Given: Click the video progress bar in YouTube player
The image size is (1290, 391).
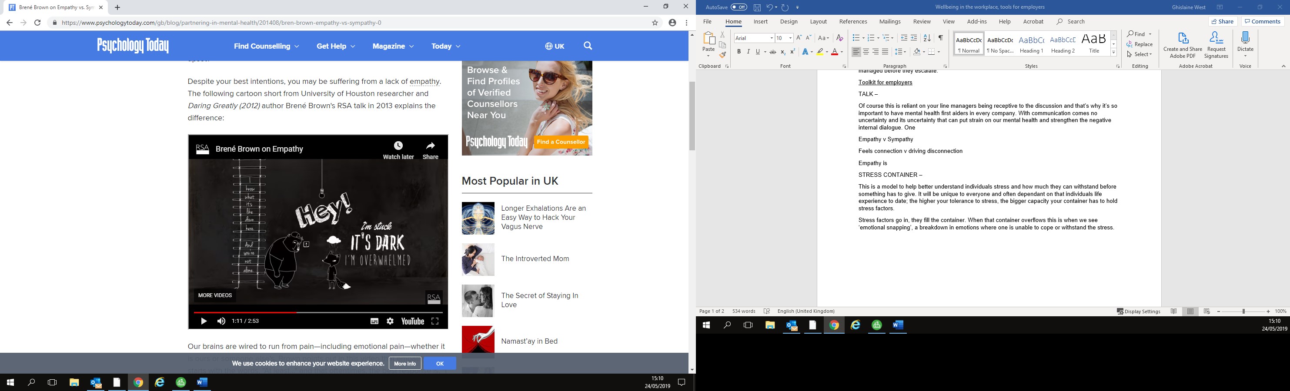Looking at the screenshot, I should [318, 312].
